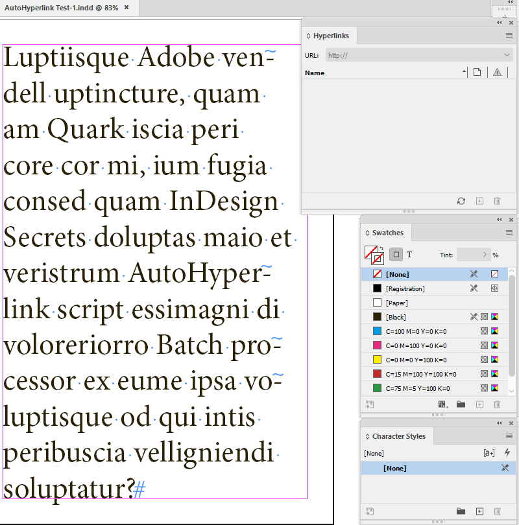
Task: Collapse the Swatches panel to icons
Action: coord(500,220)
